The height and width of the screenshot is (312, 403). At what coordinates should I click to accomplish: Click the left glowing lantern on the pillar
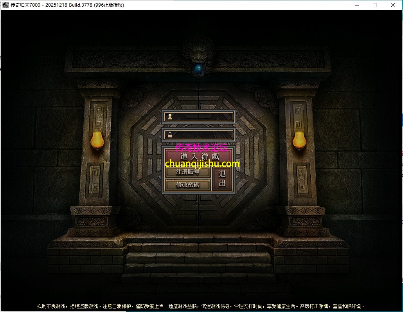tap(97, 140)
